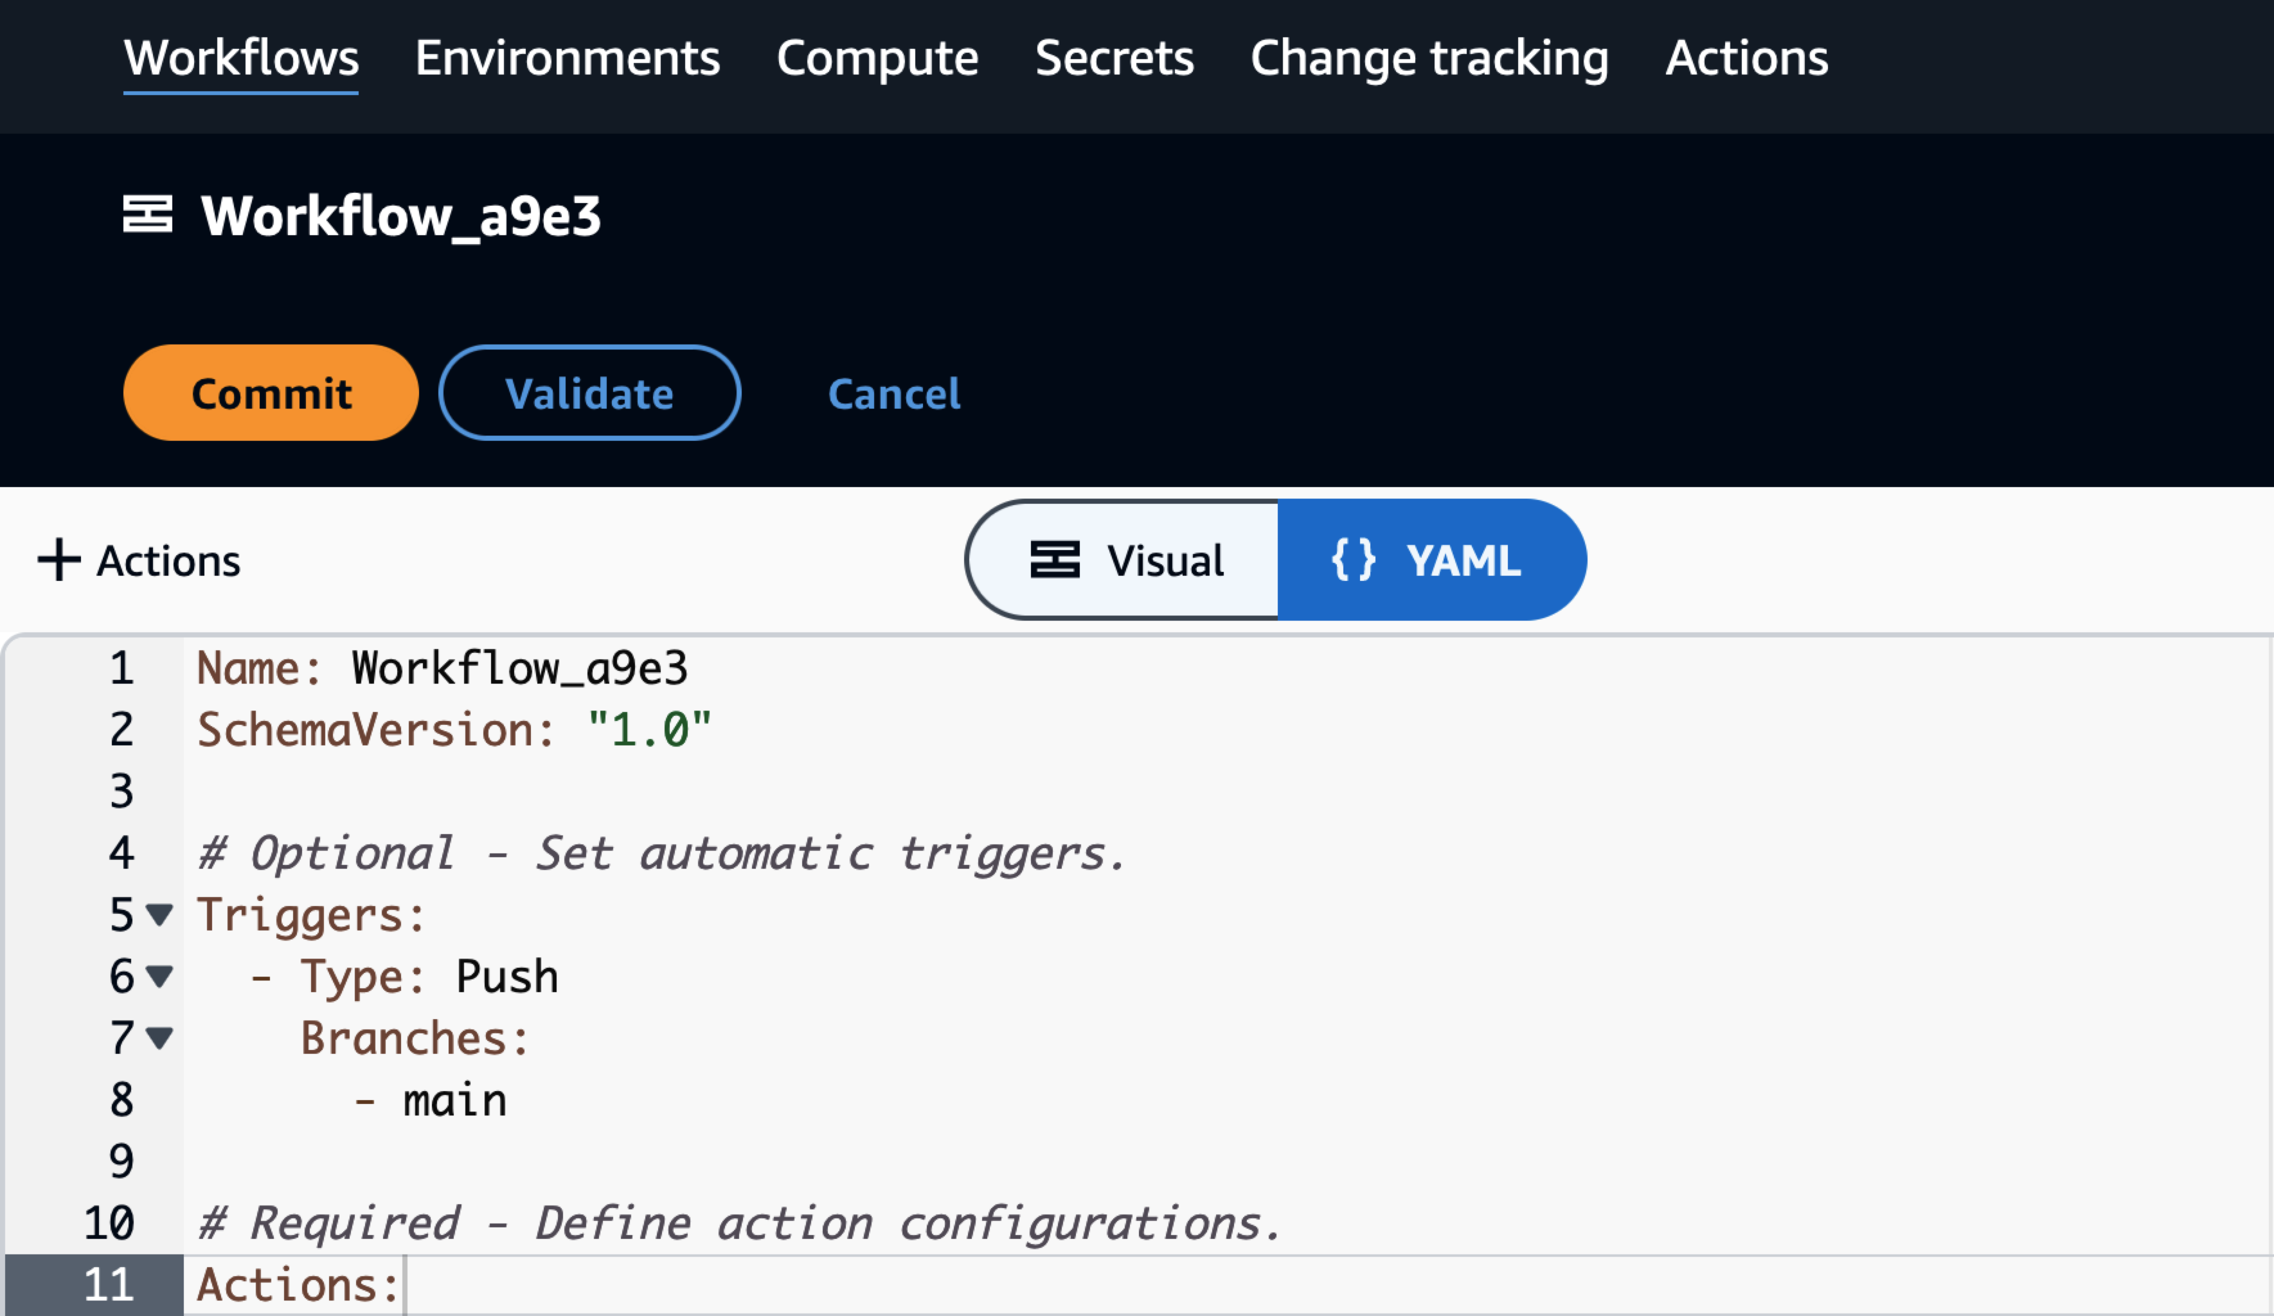Open the Environments tab
The image size is (2274, 1316).
[568, 58]
